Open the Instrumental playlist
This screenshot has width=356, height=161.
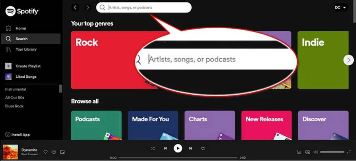point(16,89)
